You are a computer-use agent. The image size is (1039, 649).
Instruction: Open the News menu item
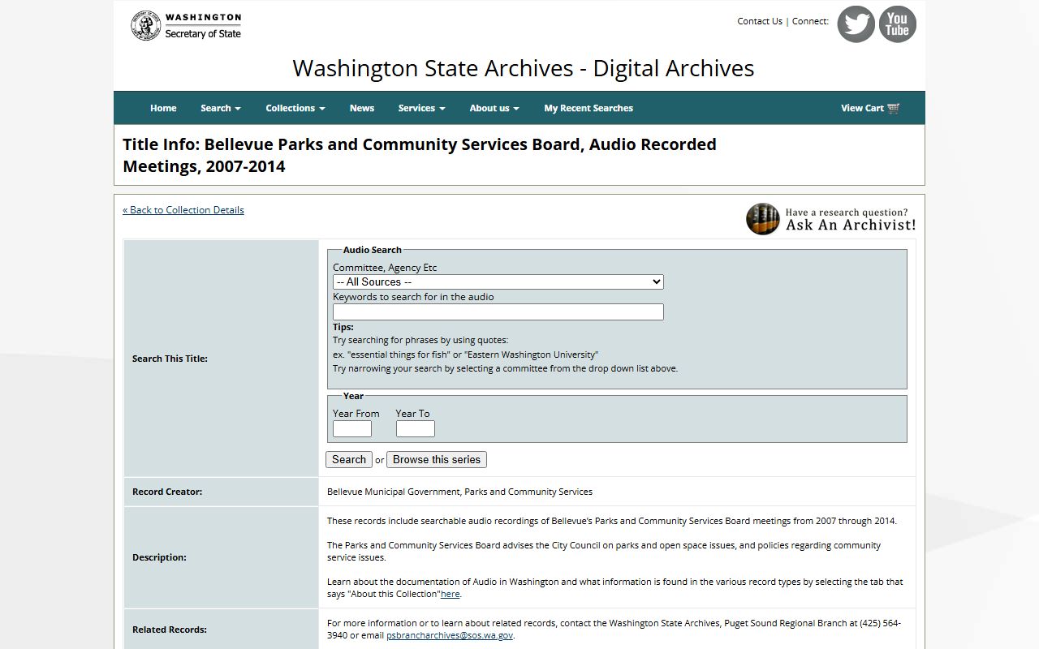[x=362, y=108]
